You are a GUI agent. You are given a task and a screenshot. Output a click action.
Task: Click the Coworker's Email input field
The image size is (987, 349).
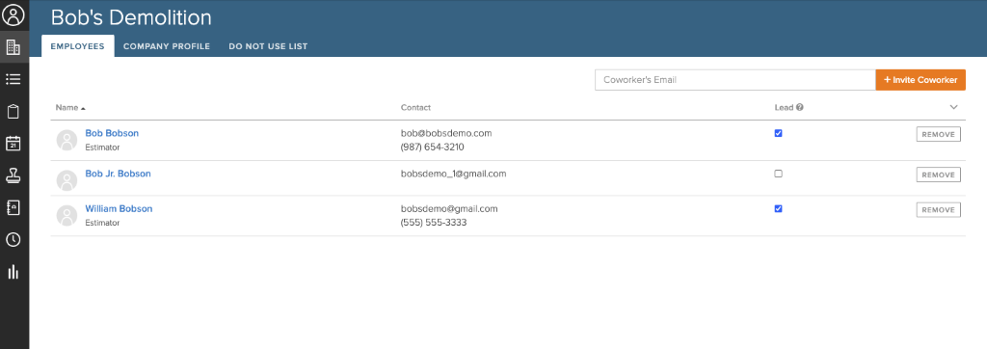735,80
